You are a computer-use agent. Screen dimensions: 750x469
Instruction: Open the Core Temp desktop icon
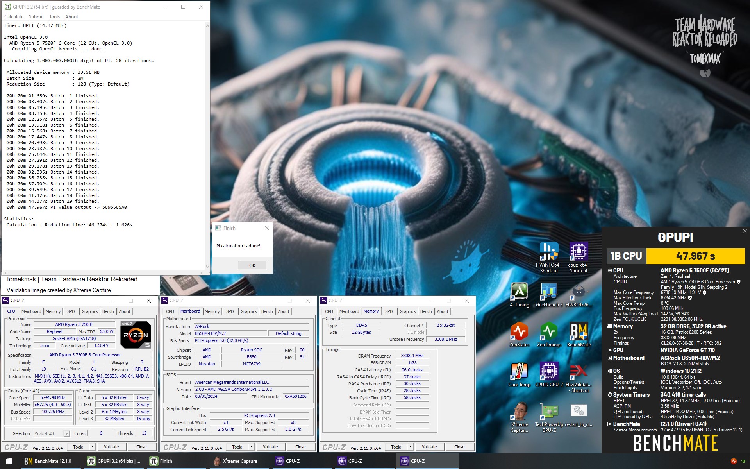point(519,375)
